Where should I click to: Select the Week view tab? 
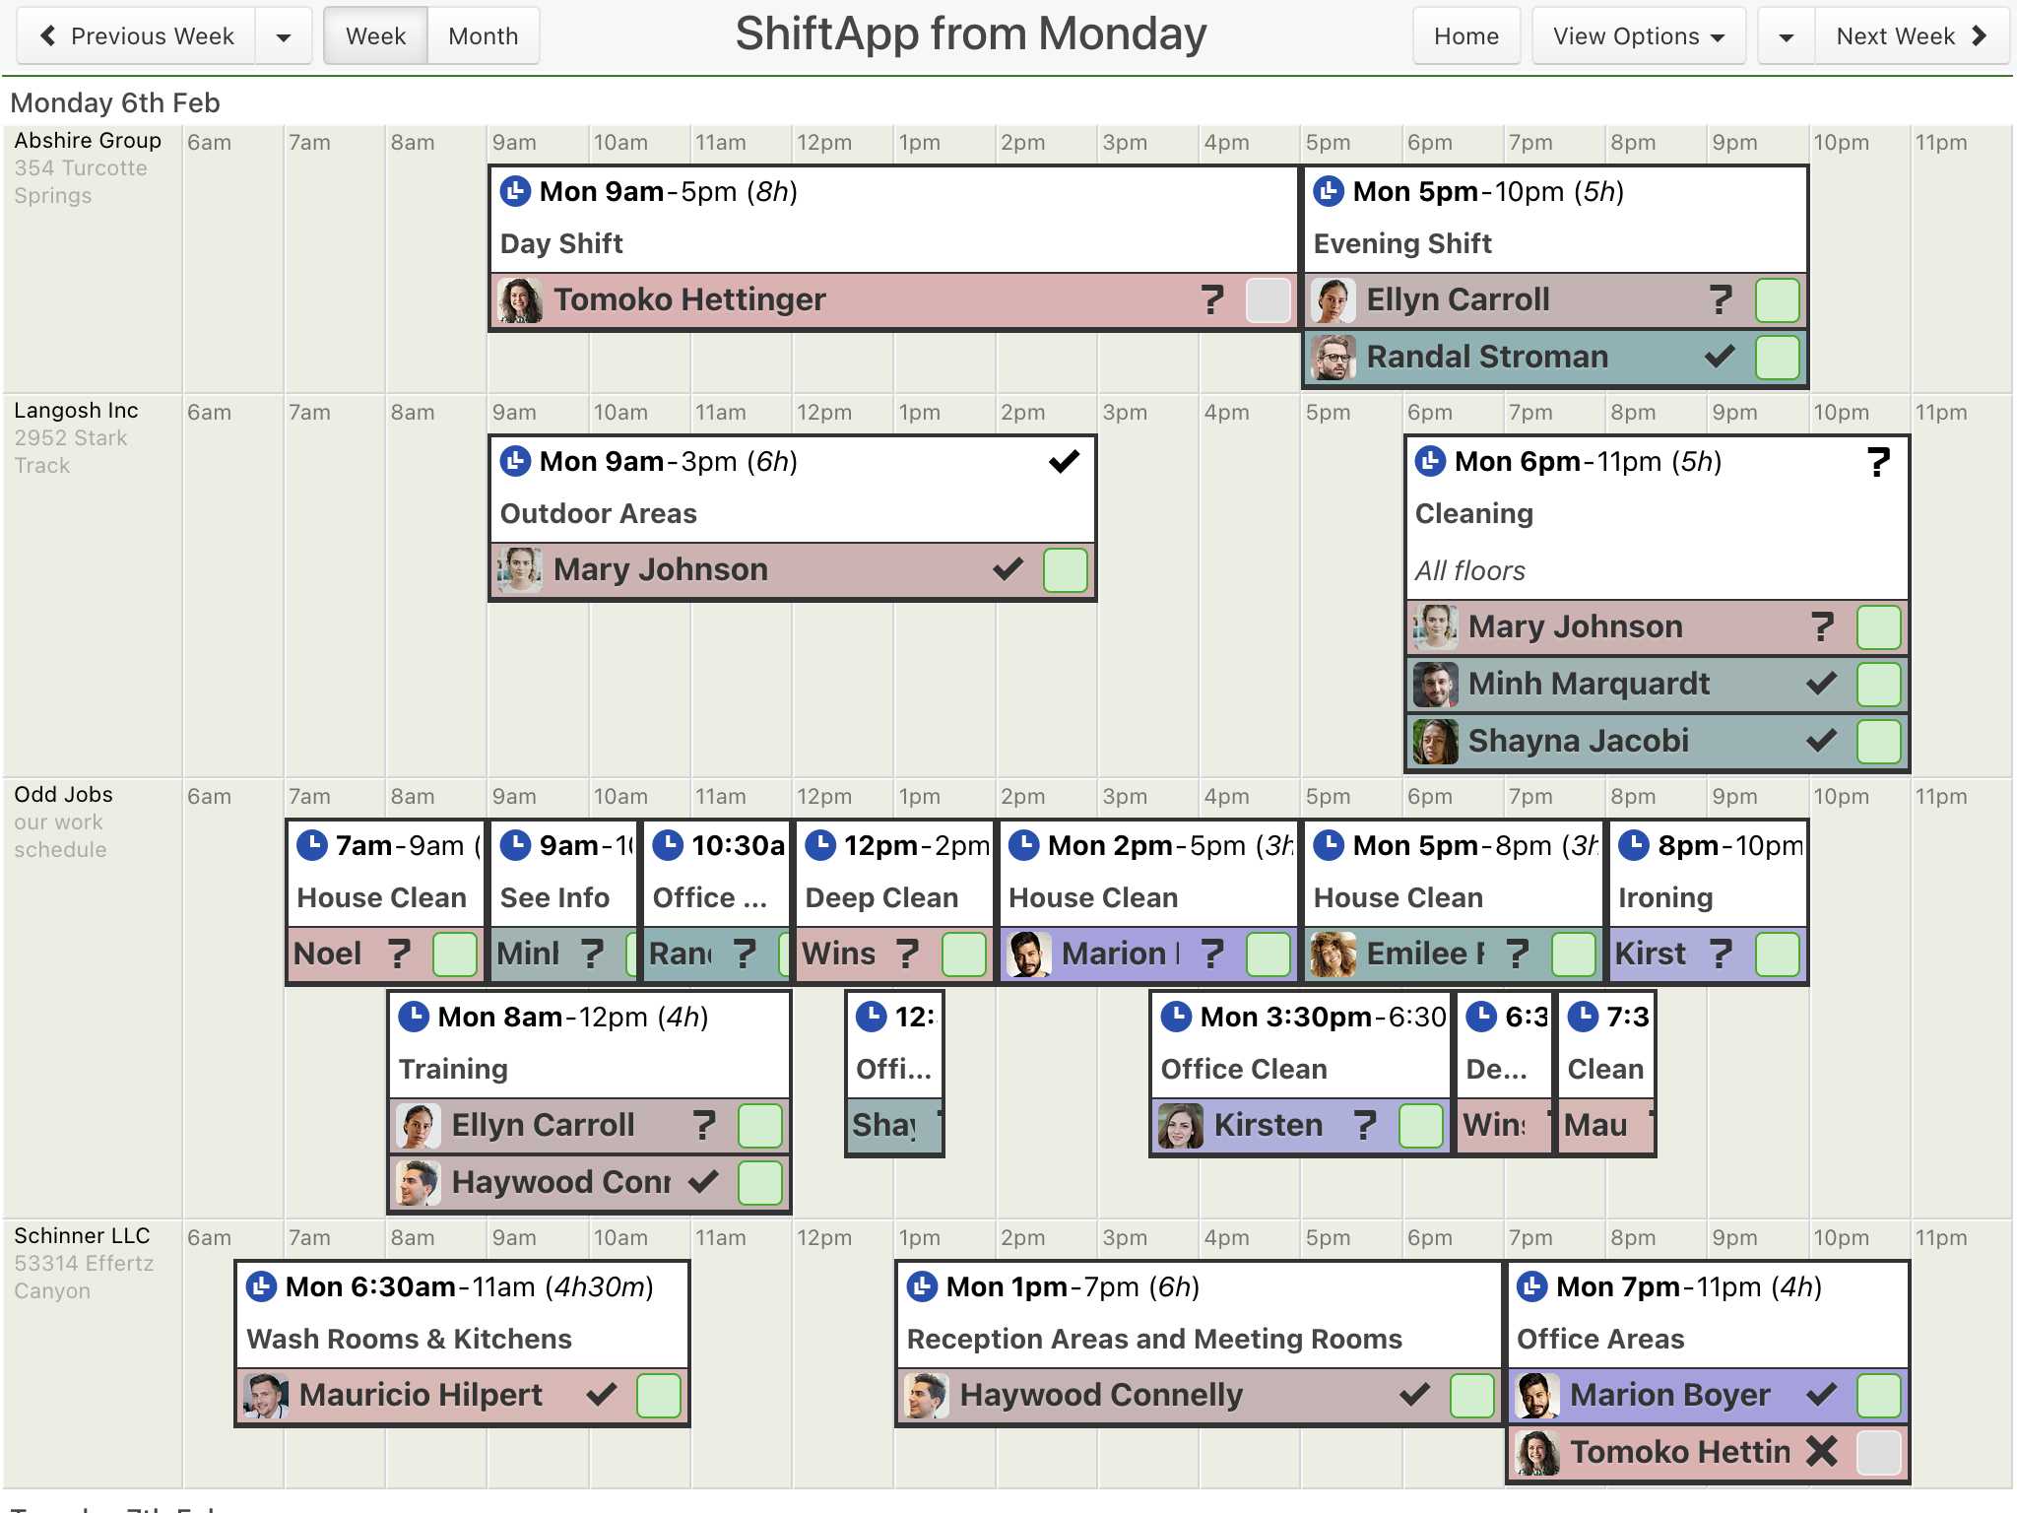point(376,36)
